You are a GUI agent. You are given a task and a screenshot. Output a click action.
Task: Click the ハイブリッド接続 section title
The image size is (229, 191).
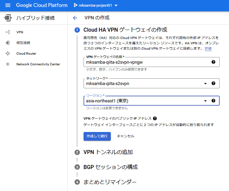[x=35, y=18]
